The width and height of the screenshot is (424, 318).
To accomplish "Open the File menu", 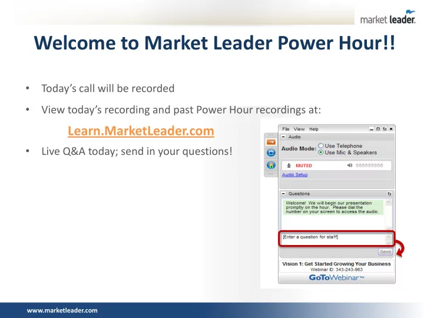I will (286, 129).
